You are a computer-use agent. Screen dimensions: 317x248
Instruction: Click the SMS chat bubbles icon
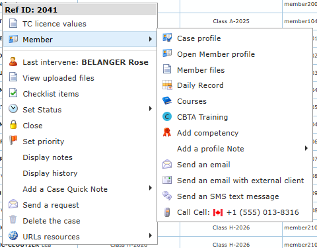(167, 196)
